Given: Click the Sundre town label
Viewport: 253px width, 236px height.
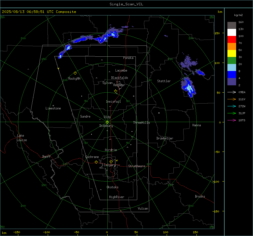Looking at the screenshot, I should coord(85,116).
